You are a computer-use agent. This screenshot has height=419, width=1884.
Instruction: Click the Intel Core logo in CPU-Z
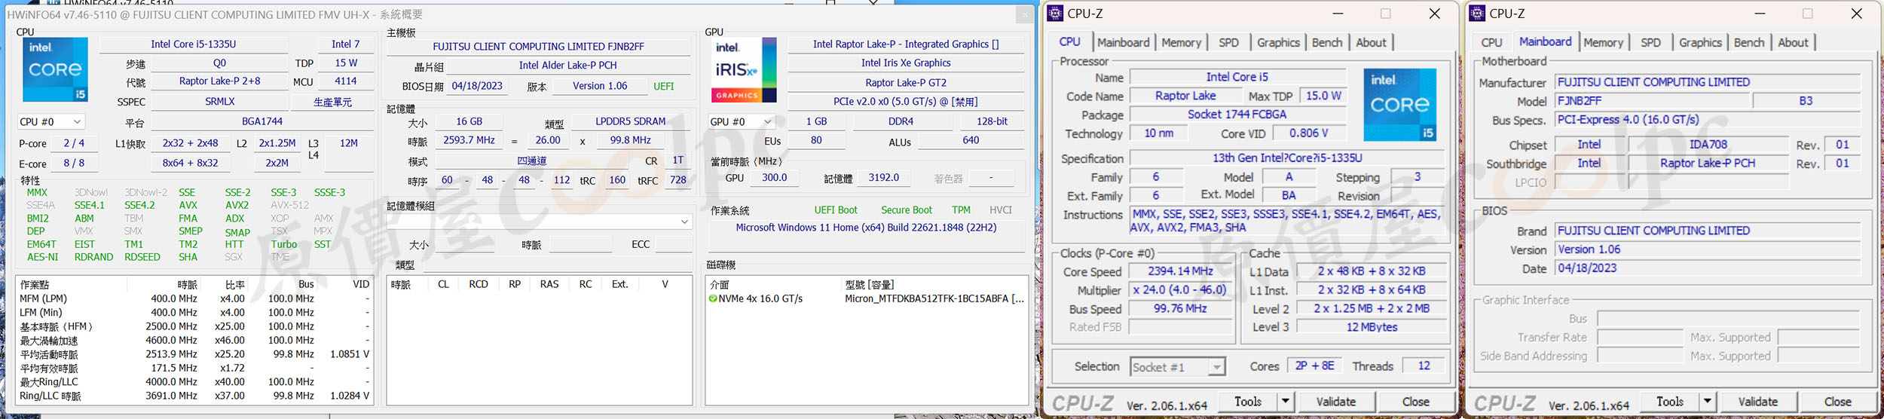click(x=1399, y=105)
